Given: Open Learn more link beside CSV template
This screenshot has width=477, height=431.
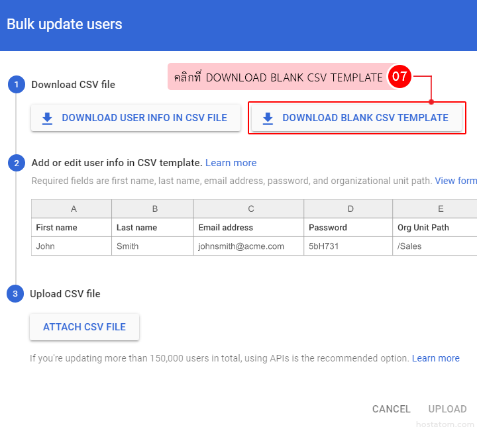Looking at the screenshot, I should coord(231,163).
